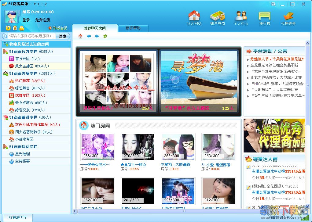Click the network signal bars icon
312x222 pixels.
pos(305,218)
